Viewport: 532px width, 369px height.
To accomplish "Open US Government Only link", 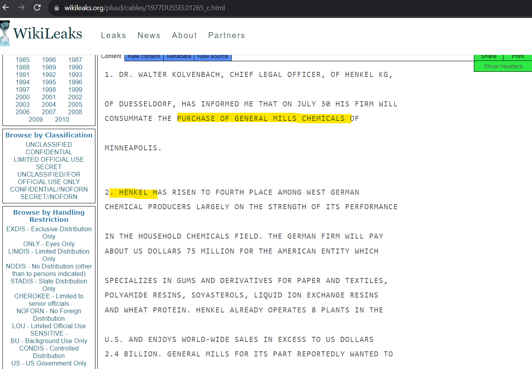I will (49, 363).
